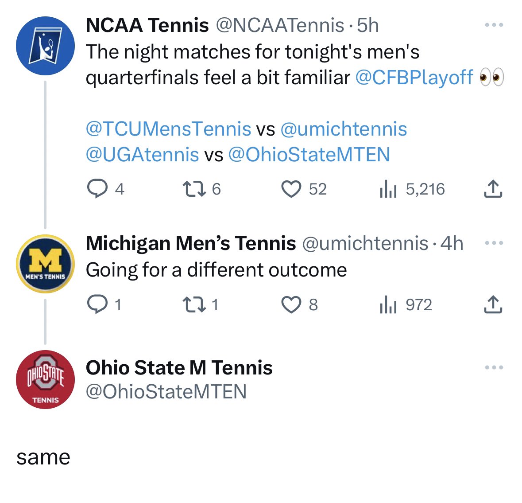Open Ohio State M Tennis avatar
The height and width of the screenshot is (503, 522).
(x=45, y=379)
